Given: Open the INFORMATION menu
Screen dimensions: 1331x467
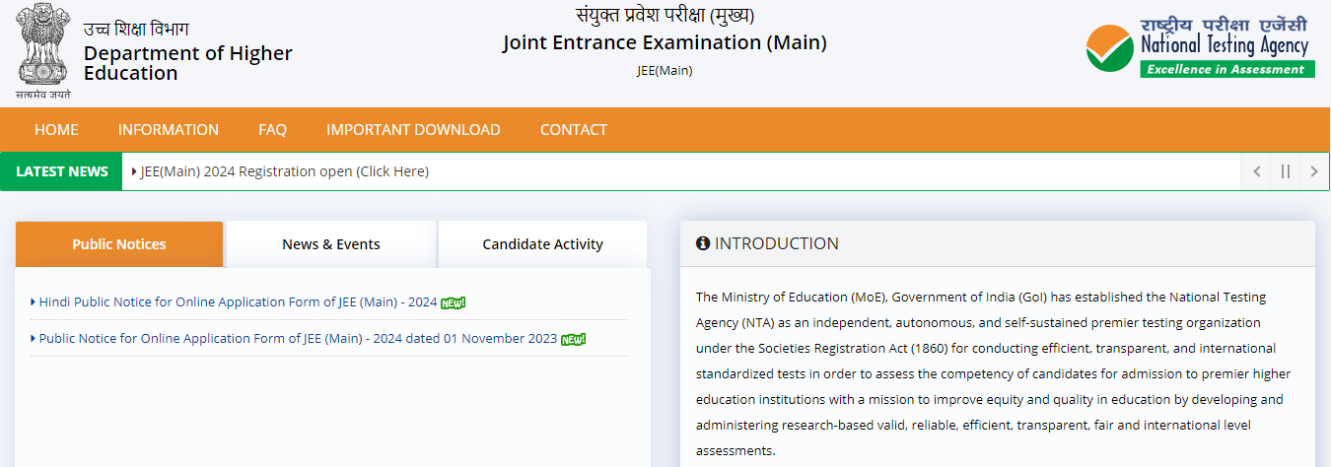Looking at the screenshot, I should [x=169, y=130].
